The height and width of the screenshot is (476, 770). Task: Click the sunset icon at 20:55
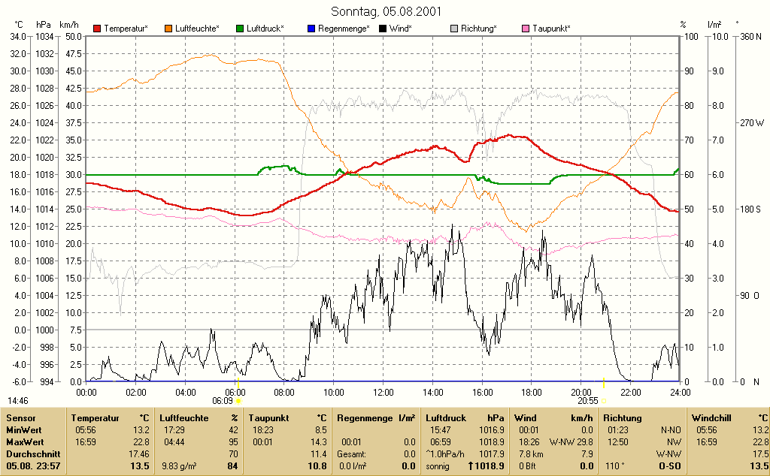[604, 401]
